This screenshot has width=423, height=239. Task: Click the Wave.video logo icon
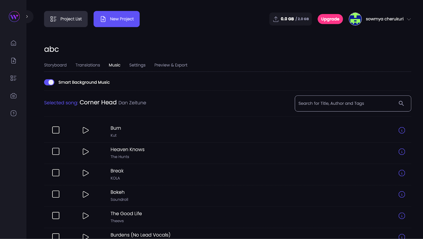point(14,17)
